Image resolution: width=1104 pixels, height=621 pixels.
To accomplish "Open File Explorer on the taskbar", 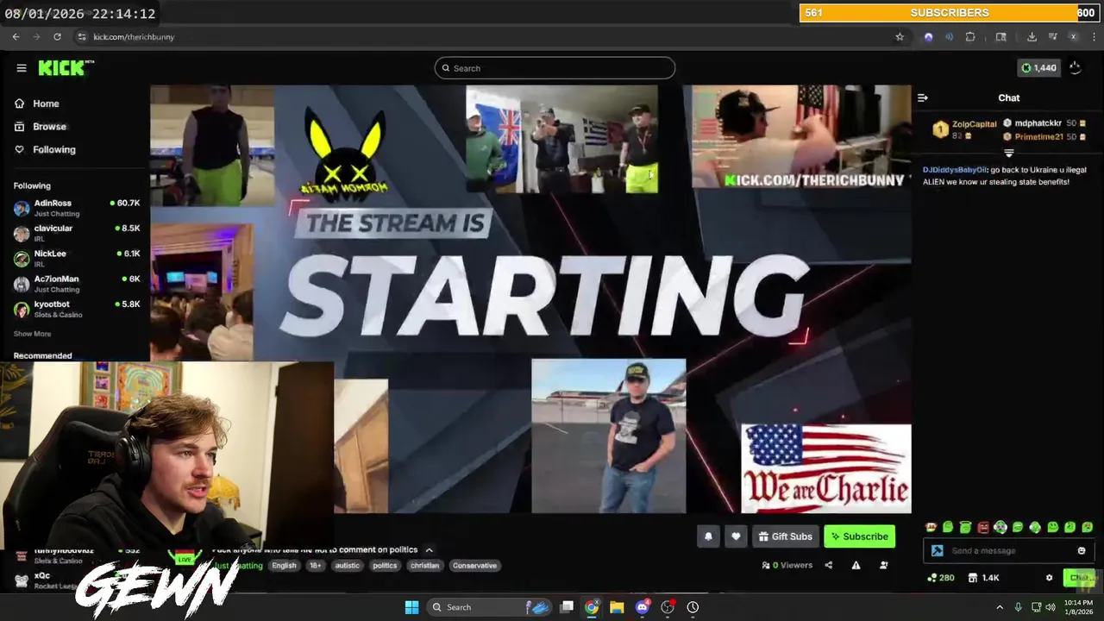I will [617, 607].
